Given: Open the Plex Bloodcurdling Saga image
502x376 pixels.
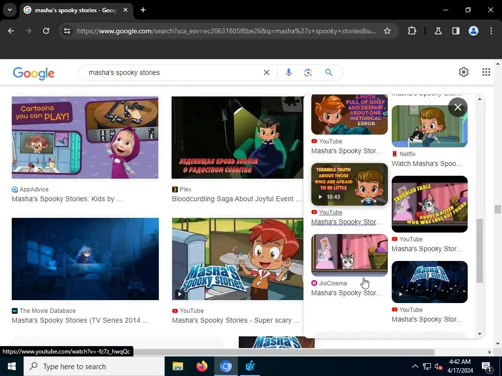Looking at the screenshot, I should coord(237,138).
